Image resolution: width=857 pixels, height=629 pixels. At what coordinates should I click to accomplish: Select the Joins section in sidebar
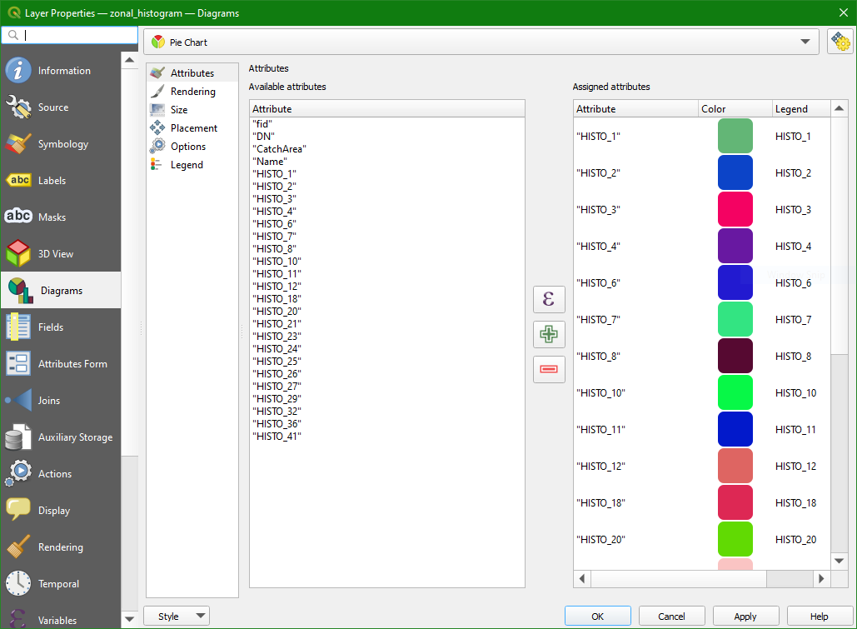click(49, 401)
